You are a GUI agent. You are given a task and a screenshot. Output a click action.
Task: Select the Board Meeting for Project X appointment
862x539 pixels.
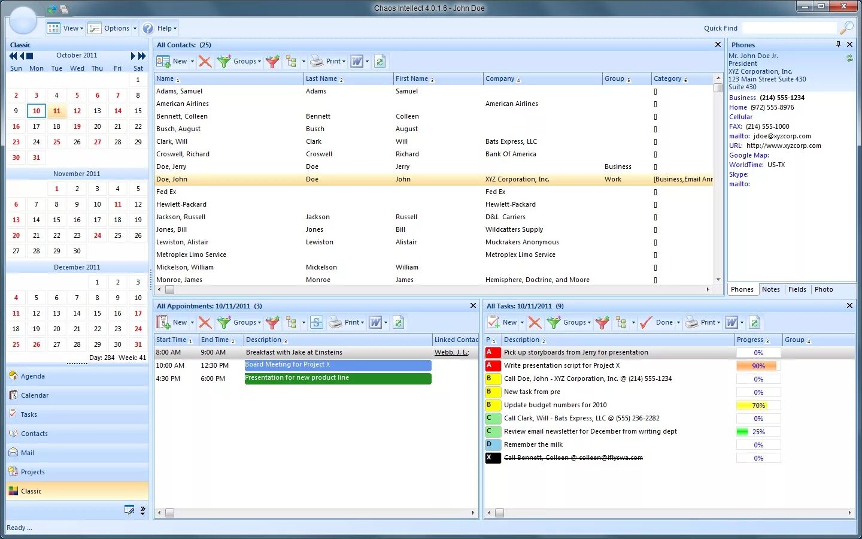click(x=338, y=365)
